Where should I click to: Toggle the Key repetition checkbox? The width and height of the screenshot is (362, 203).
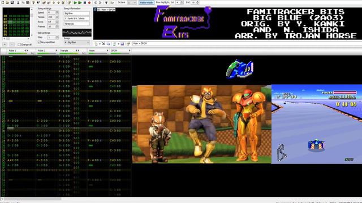coord(46,42)
